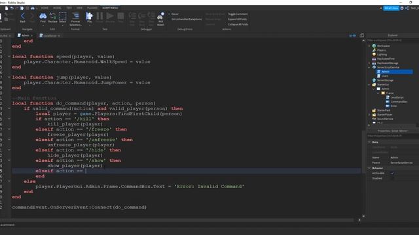Screen dimensions: 419x235
Task: Click Format Selection icon
Action: coord(75,16)
